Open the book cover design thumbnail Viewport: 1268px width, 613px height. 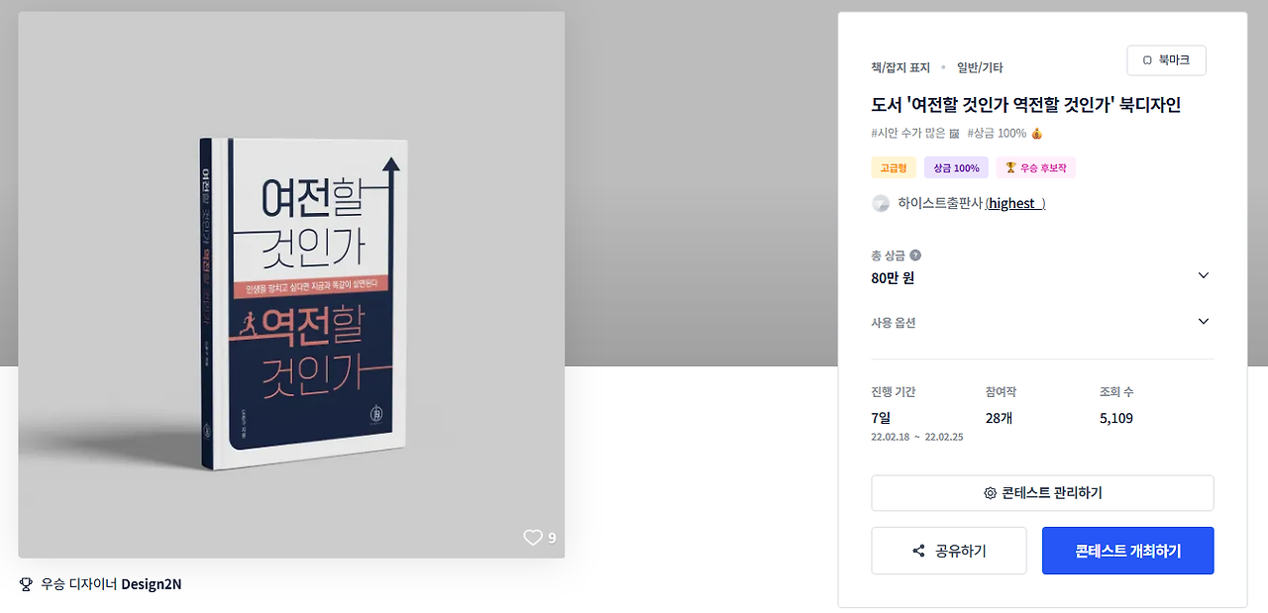point(291,285)
